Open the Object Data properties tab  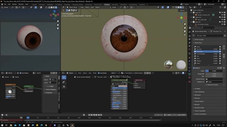click(189, 74)
